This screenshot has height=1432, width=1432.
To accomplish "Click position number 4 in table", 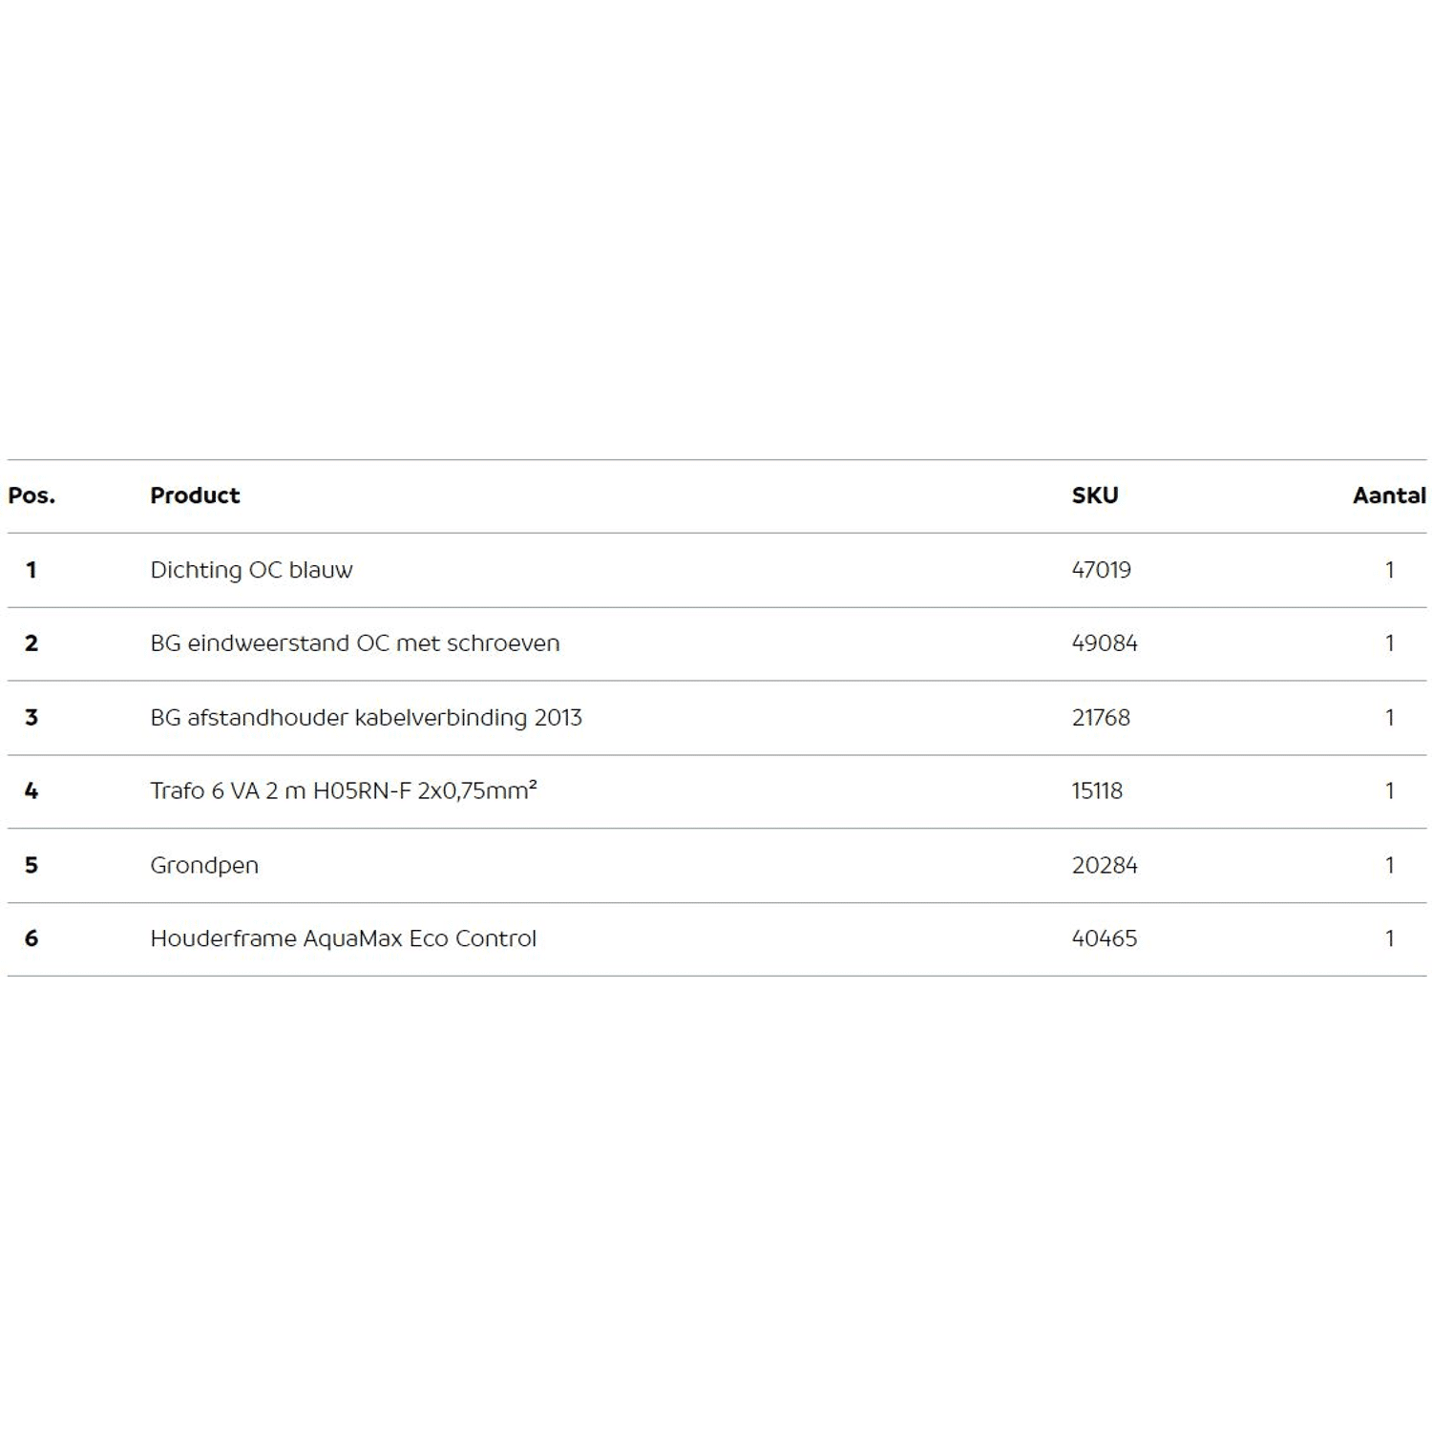I will point(32,791).
